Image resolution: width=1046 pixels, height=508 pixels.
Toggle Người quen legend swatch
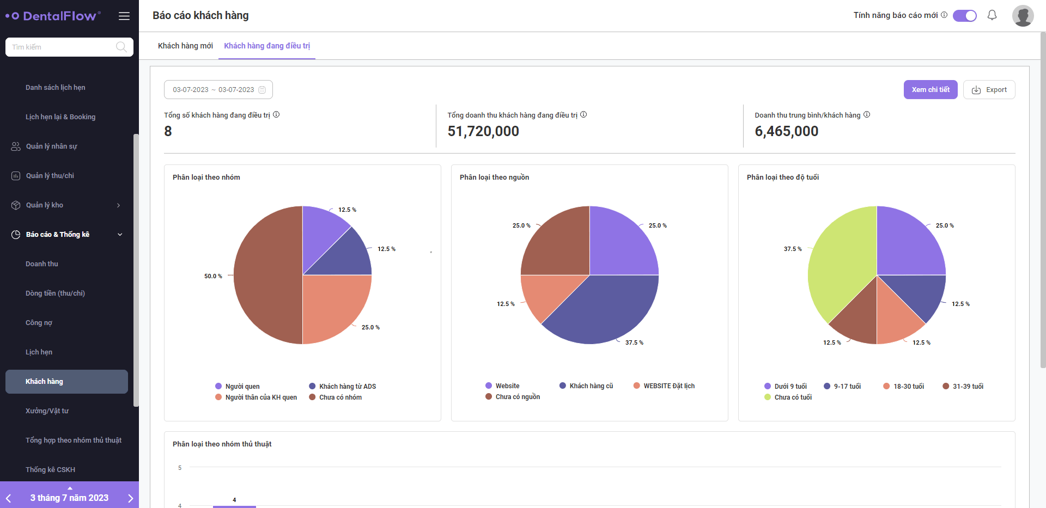click(218, 386)
